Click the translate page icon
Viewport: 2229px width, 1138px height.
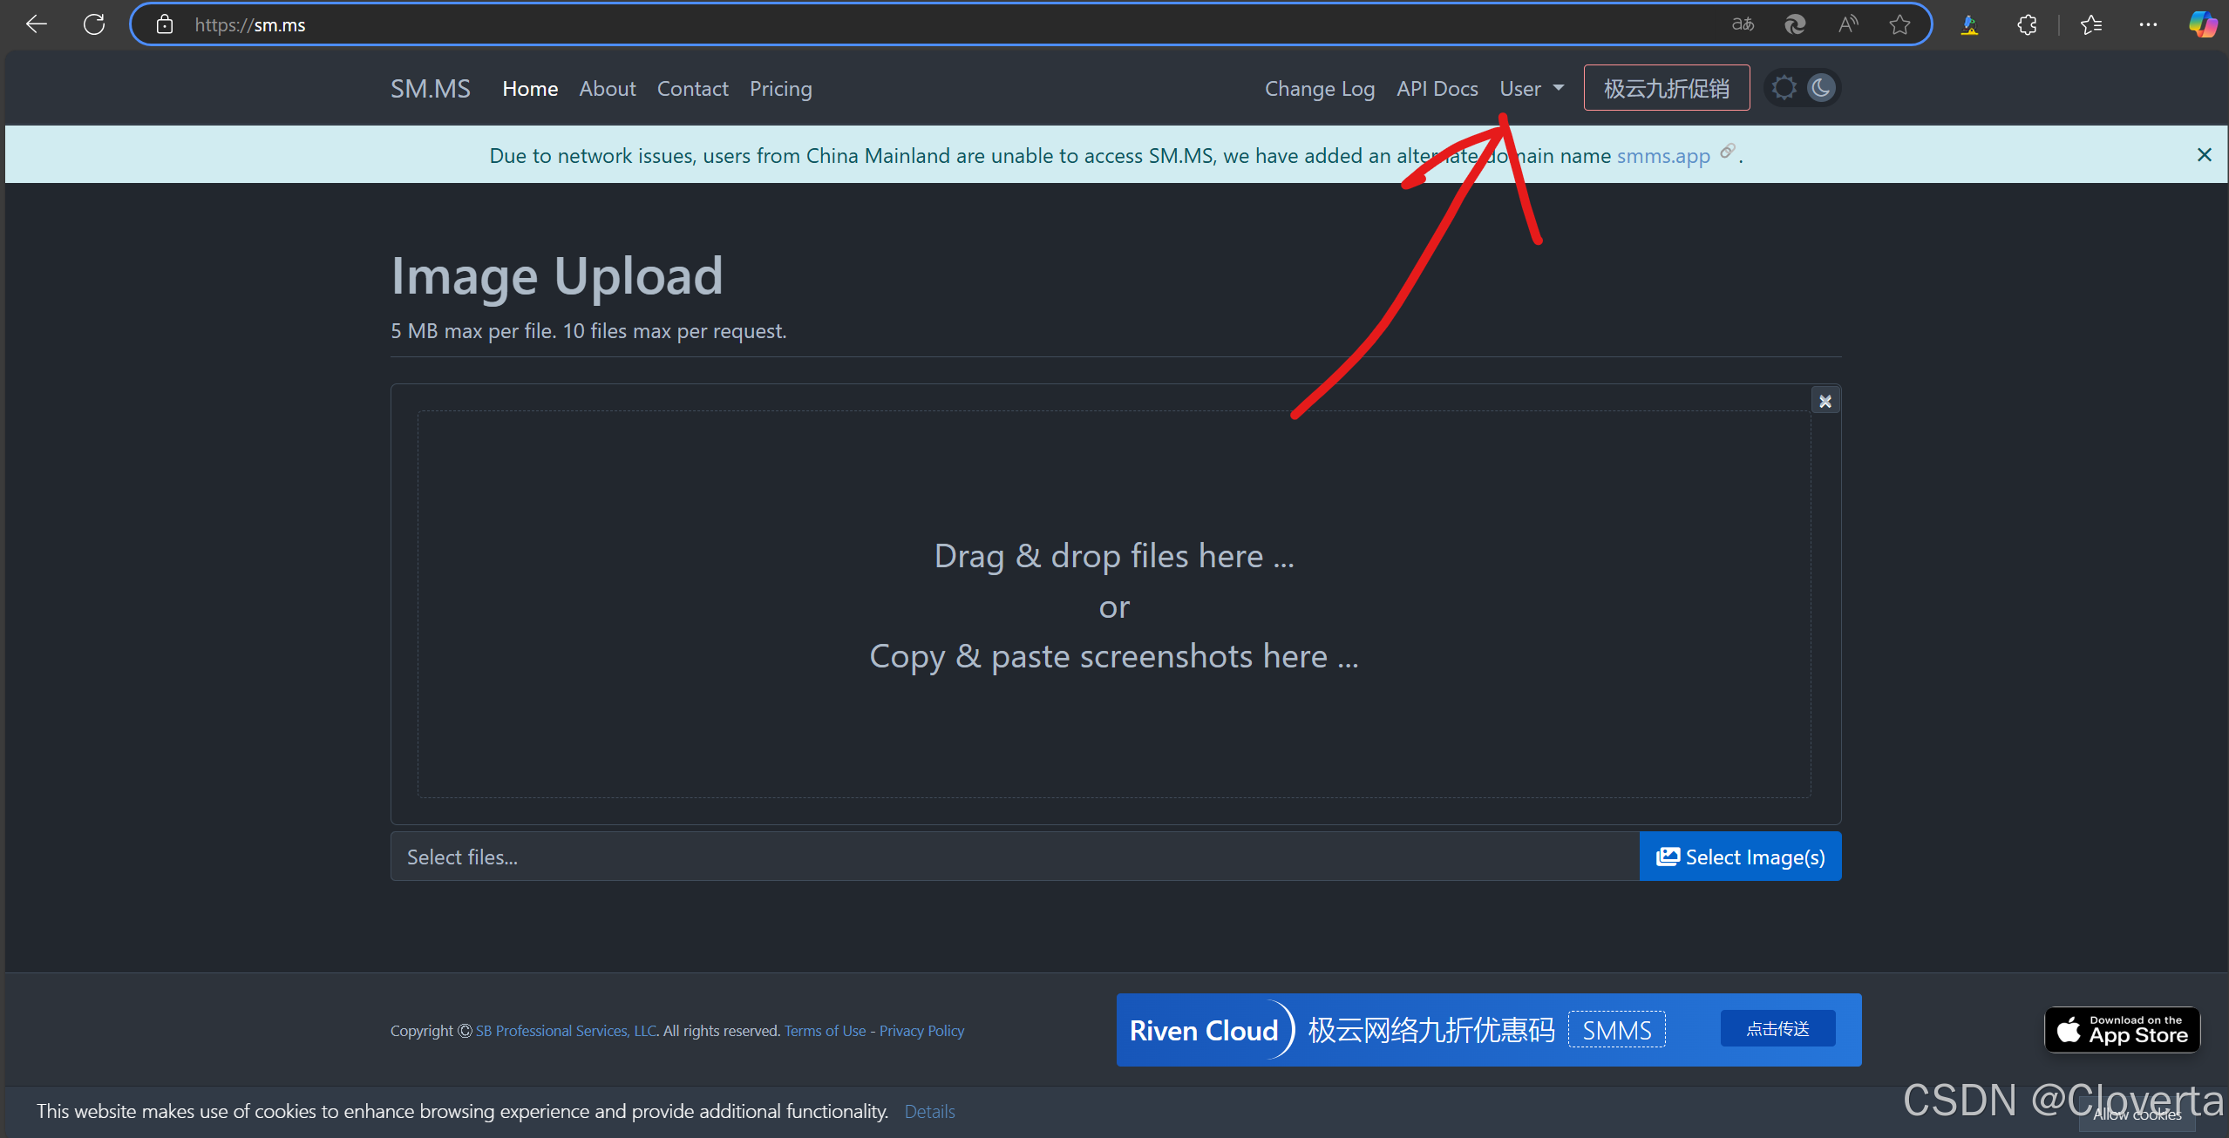point(1742,24)
